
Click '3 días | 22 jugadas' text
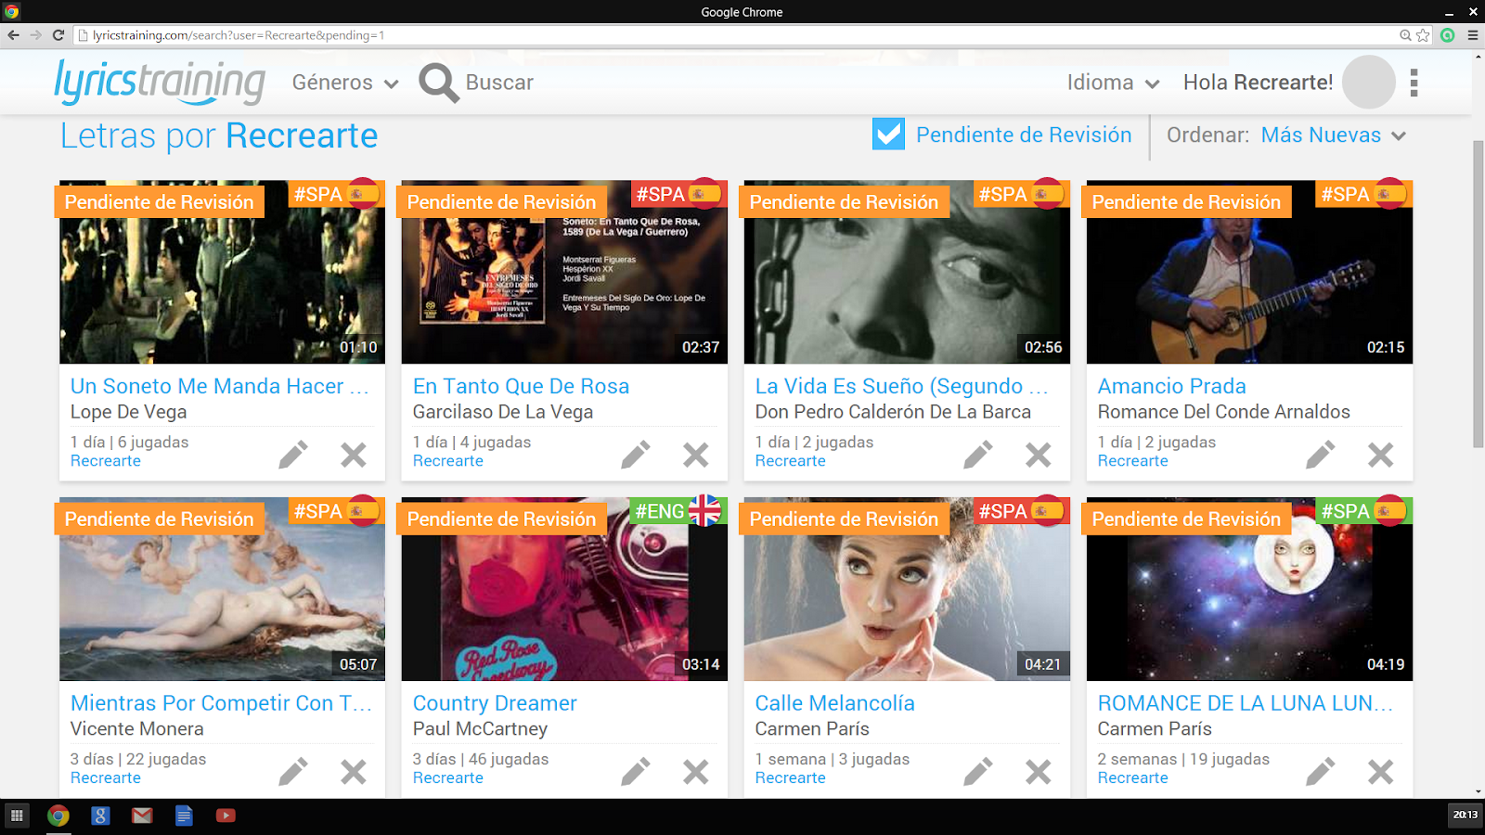coord(138,759)
